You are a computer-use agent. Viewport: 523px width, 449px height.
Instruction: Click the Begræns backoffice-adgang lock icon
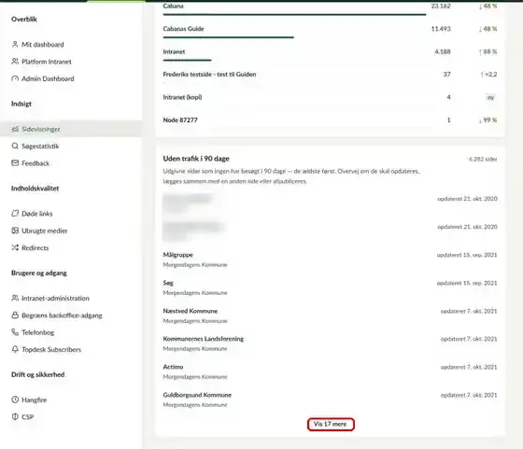click(x=15, y=315)
